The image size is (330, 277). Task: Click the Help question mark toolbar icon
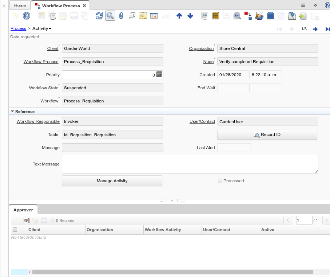[27, 16]
